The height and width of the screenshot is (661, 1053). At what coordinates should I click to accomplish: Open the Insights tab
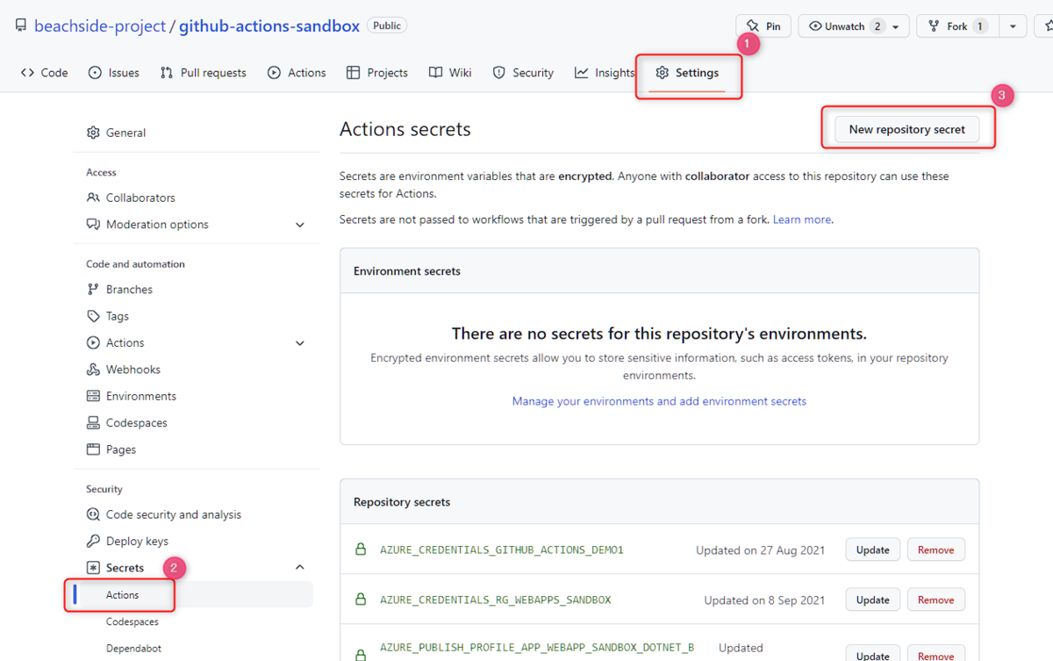605,73
